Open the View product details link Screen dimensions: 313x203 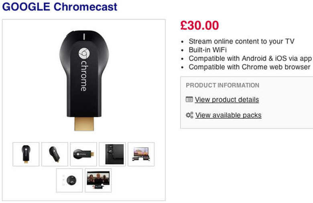227,100
